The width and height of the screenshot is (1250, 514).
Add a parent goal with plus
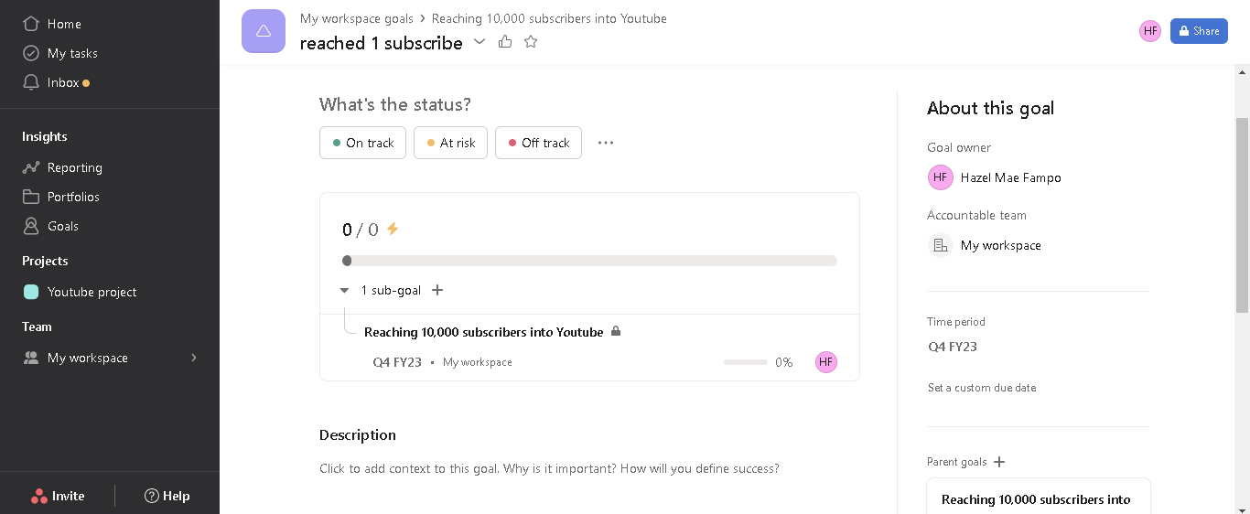point(999,462)
